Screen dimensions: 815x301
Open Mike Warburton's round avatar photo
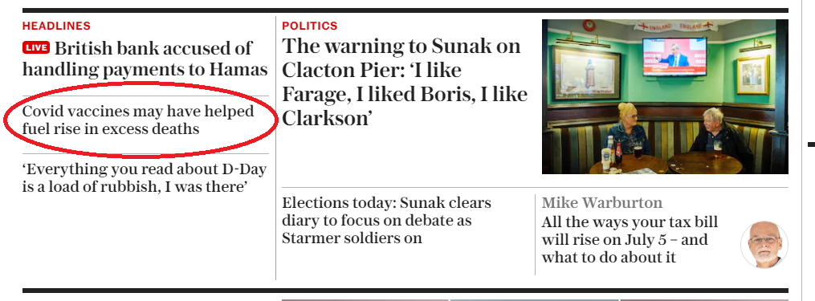[764, 244]
